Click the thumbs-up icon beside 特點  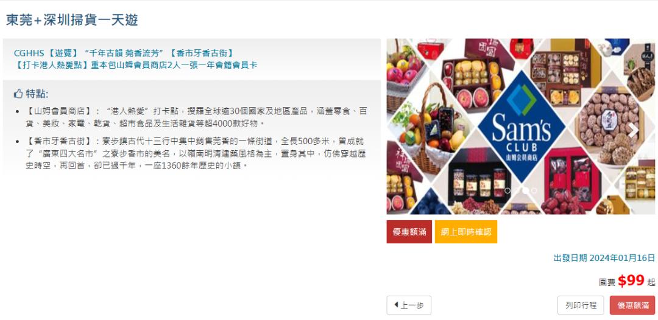[18, 94]
